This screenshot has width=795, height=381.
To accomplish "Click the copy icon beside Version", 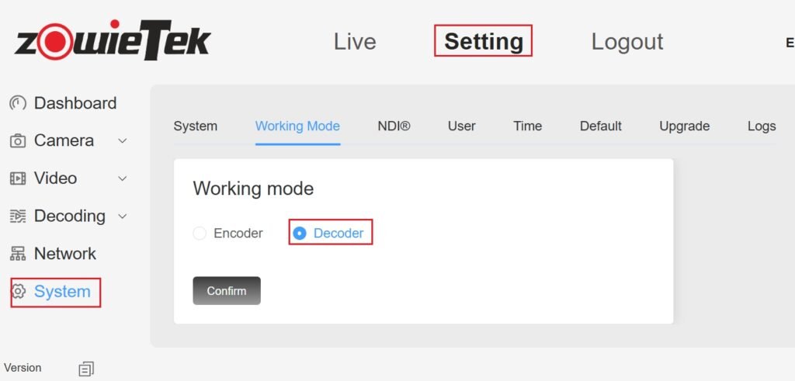I will pos(86,369).
